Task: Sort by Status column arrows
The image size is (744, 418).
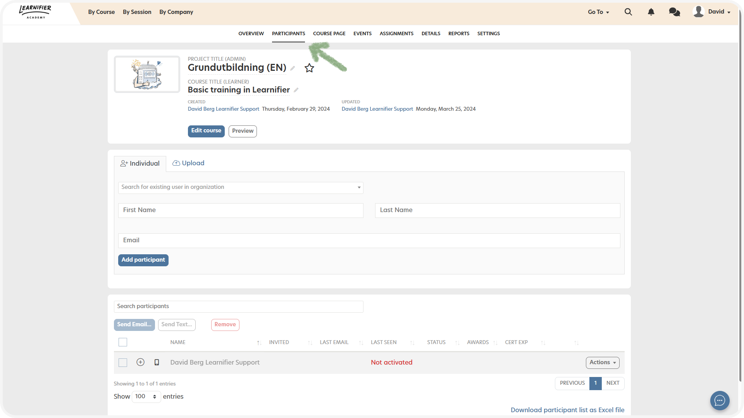Action: (x=457, y=343)
